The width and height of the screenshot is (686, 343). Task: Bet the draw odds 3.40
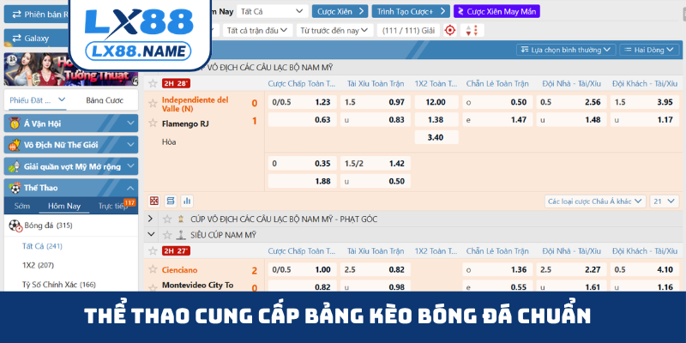pyautogui.click(x=436, y=137)
